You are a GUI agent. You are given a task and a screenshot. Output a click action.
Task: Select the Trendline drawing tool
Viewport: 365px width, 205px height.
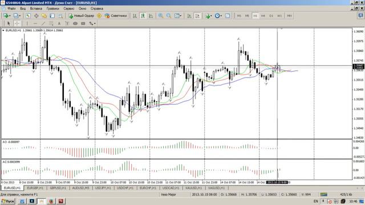coord(43,23)
